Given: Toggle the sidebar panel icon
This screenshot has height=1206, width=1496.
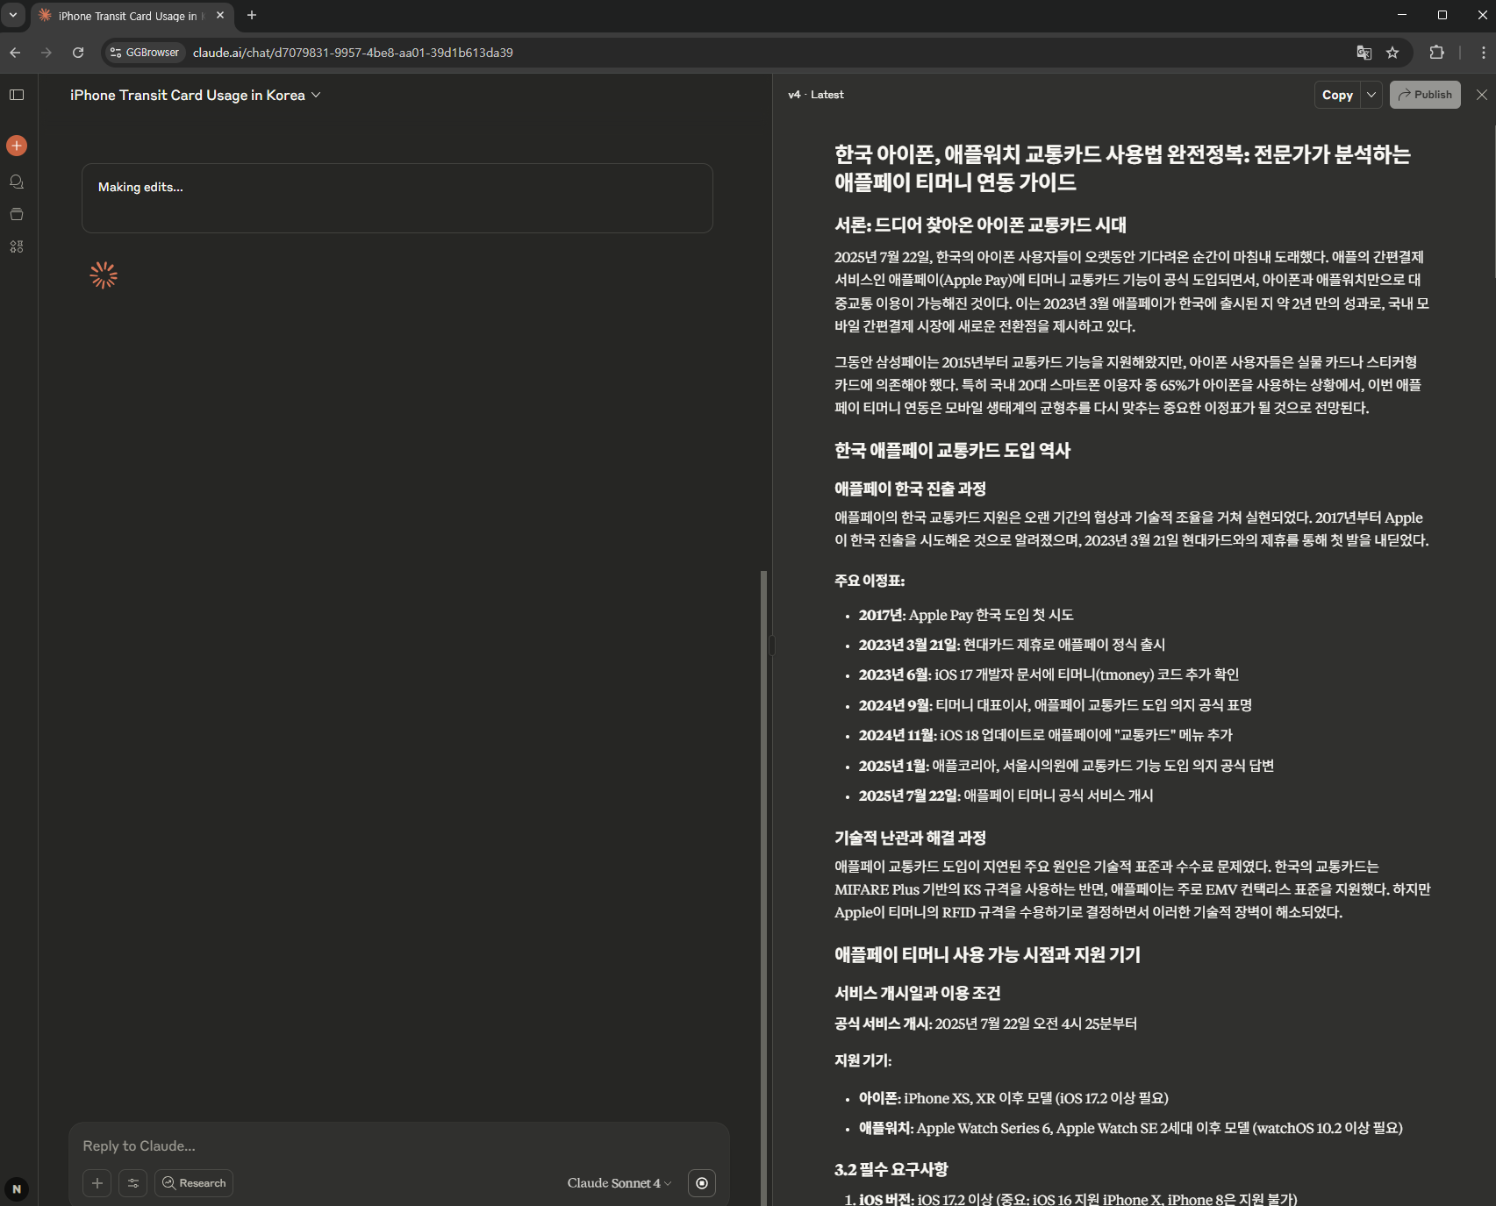Looking at the screenshot, I should click(17, 95).
